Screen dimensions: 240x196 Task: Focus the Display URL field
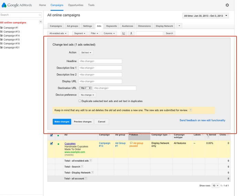pos(100,81)
